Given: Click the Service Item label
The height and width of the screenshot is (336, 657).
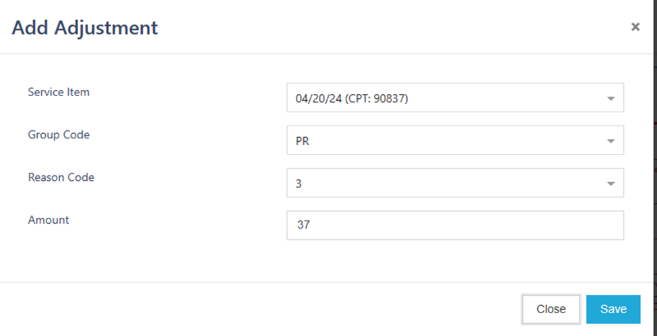Looking at the screenshot, I should point(59,92).
